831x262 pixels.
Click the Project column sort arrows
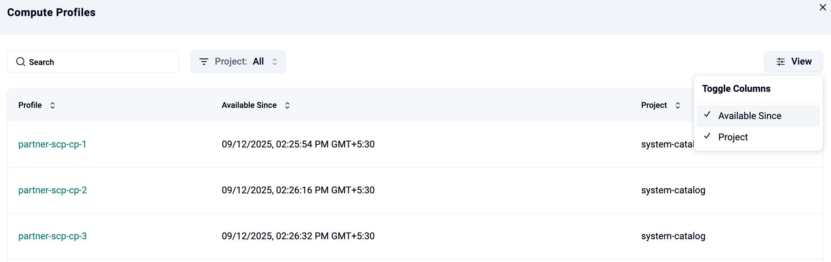pos(678,105)
